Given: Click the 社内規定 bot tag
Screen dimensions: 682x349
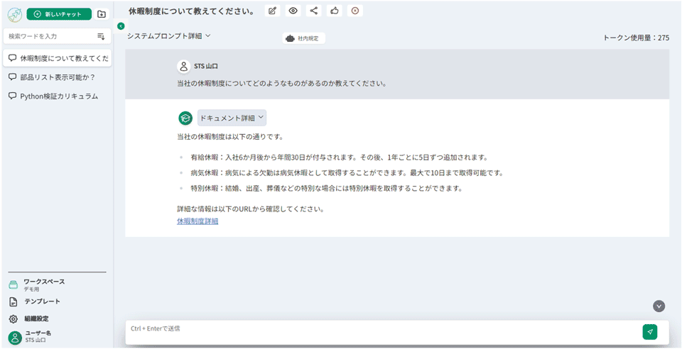Looking at the screenshot, I should tap(303, 38).
